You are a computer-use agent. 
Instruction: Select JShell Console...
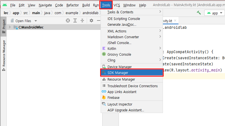pyautogui.click(x=132, y=43)
